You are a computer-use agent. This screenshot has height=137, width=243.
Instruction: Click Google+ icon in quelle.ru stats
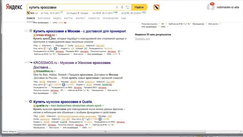(83, 119)
